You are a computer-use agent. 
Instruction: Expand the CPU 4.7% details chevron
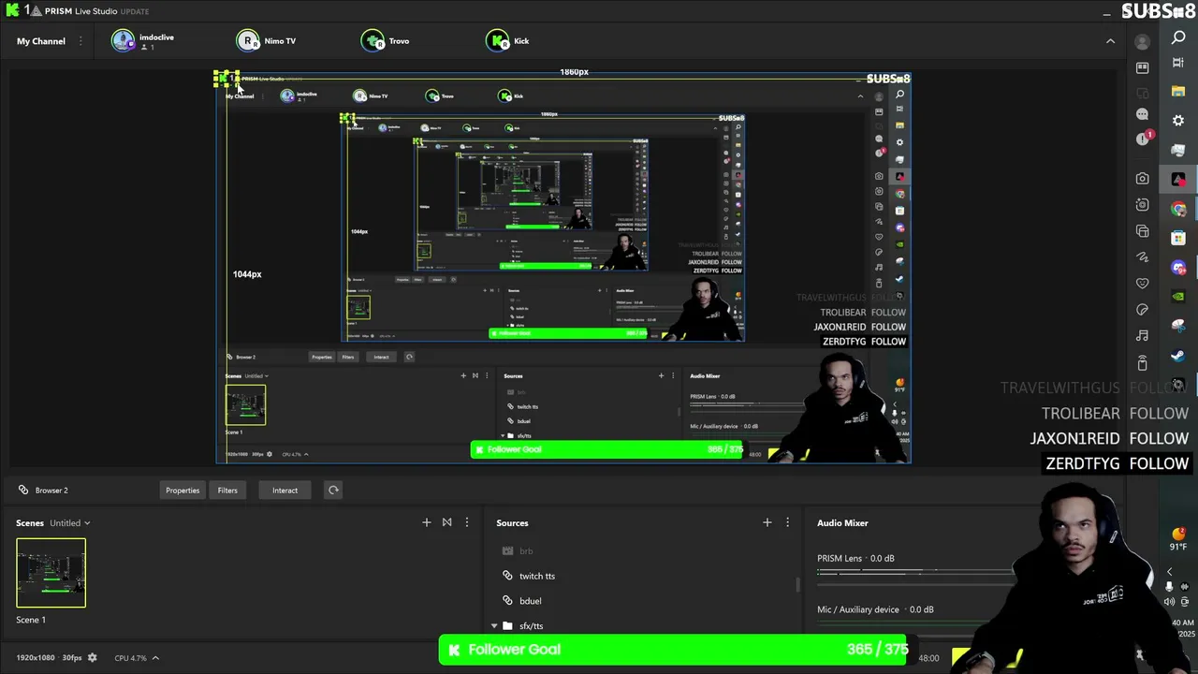tap(155, 658)
